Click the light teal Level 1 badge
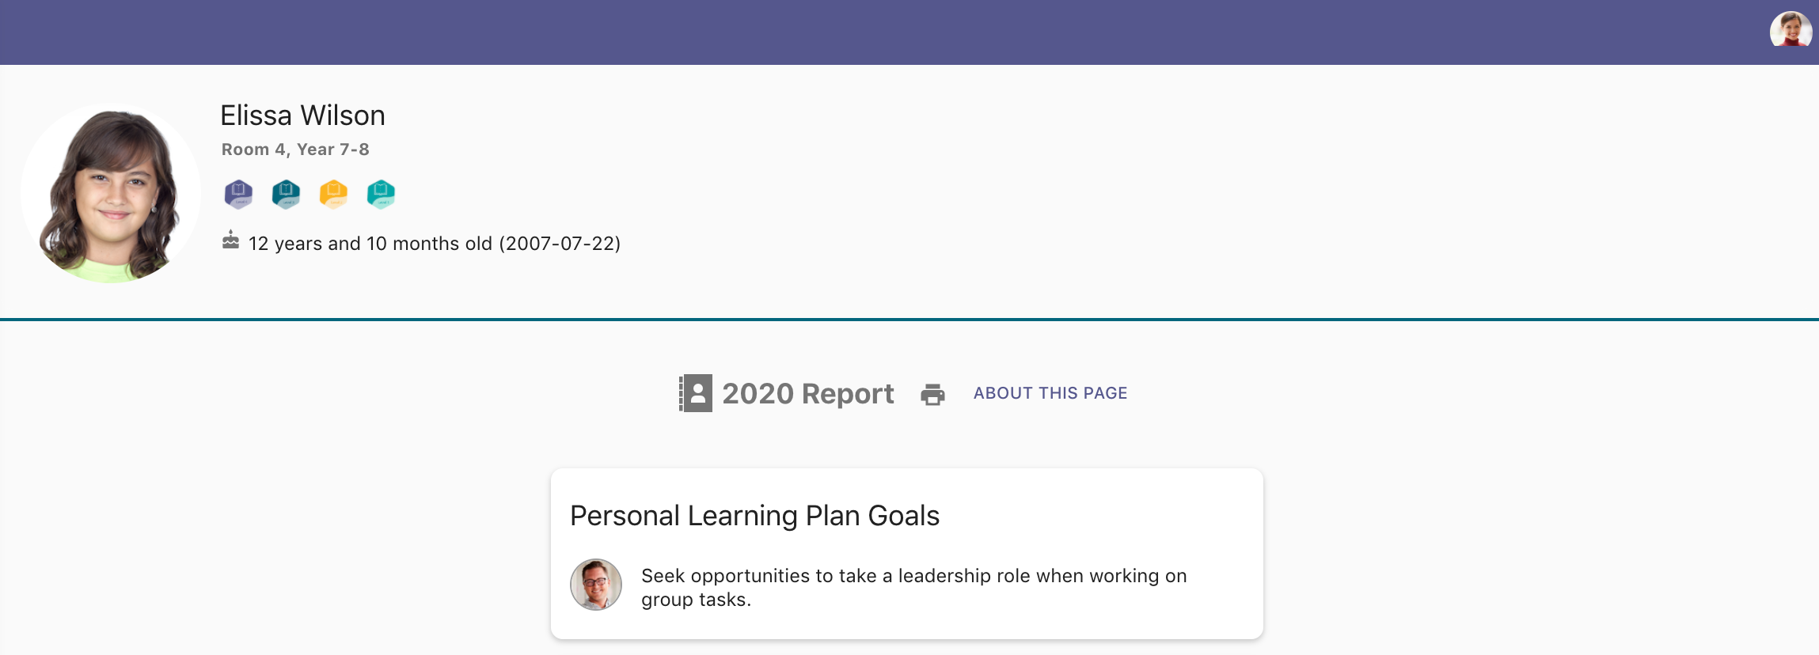This screenshot has width=1819, height=655. [381, 193]
